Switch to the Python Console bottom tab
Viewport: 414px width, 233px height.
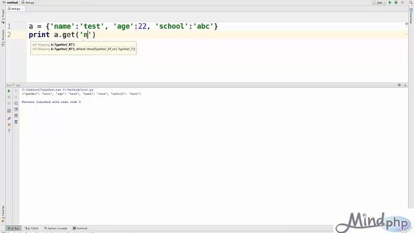(56, 228)
